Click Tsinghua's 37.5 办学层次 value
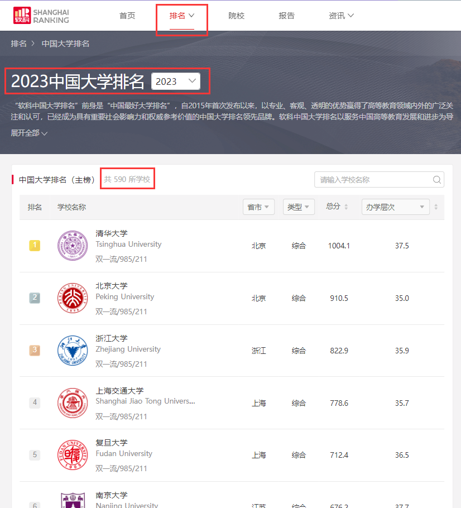461x508 pixels. [402, 246]
